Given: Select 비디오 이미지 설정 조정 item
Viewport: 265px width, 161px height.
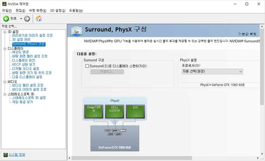Looking at the screenshot, I should pos(29,89).
